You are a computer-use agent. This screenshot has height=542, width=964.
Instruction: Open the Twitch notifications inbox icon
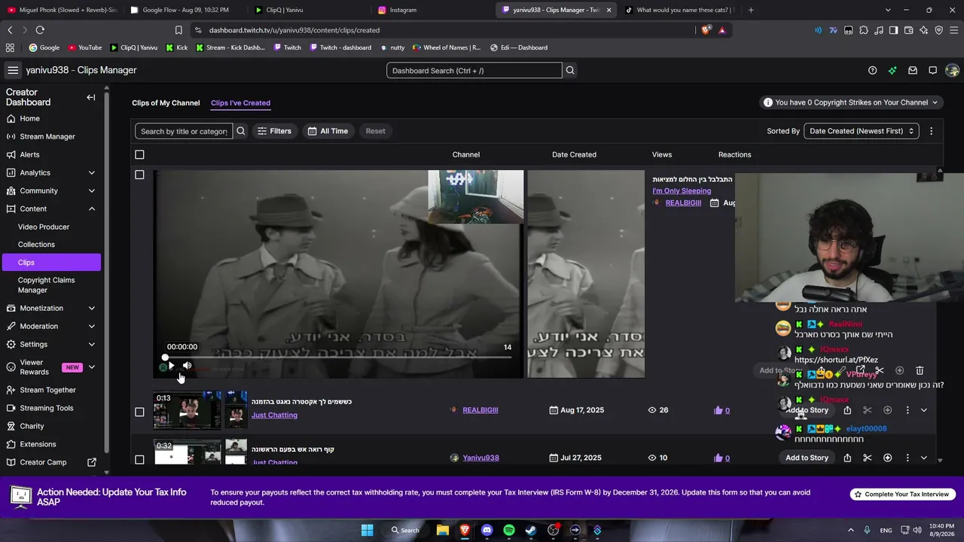tap(913, 71)
